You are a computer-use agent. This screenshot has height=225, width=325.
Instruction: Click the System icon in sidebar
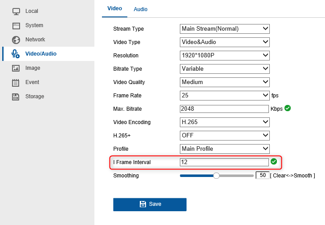coord(16,25)
